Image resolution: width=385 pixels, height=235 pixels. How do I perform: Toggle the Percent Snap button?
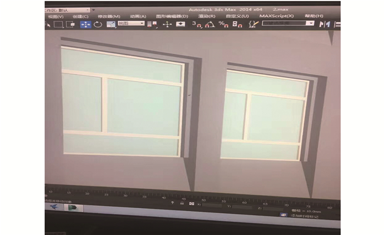(x=223, y=24)
